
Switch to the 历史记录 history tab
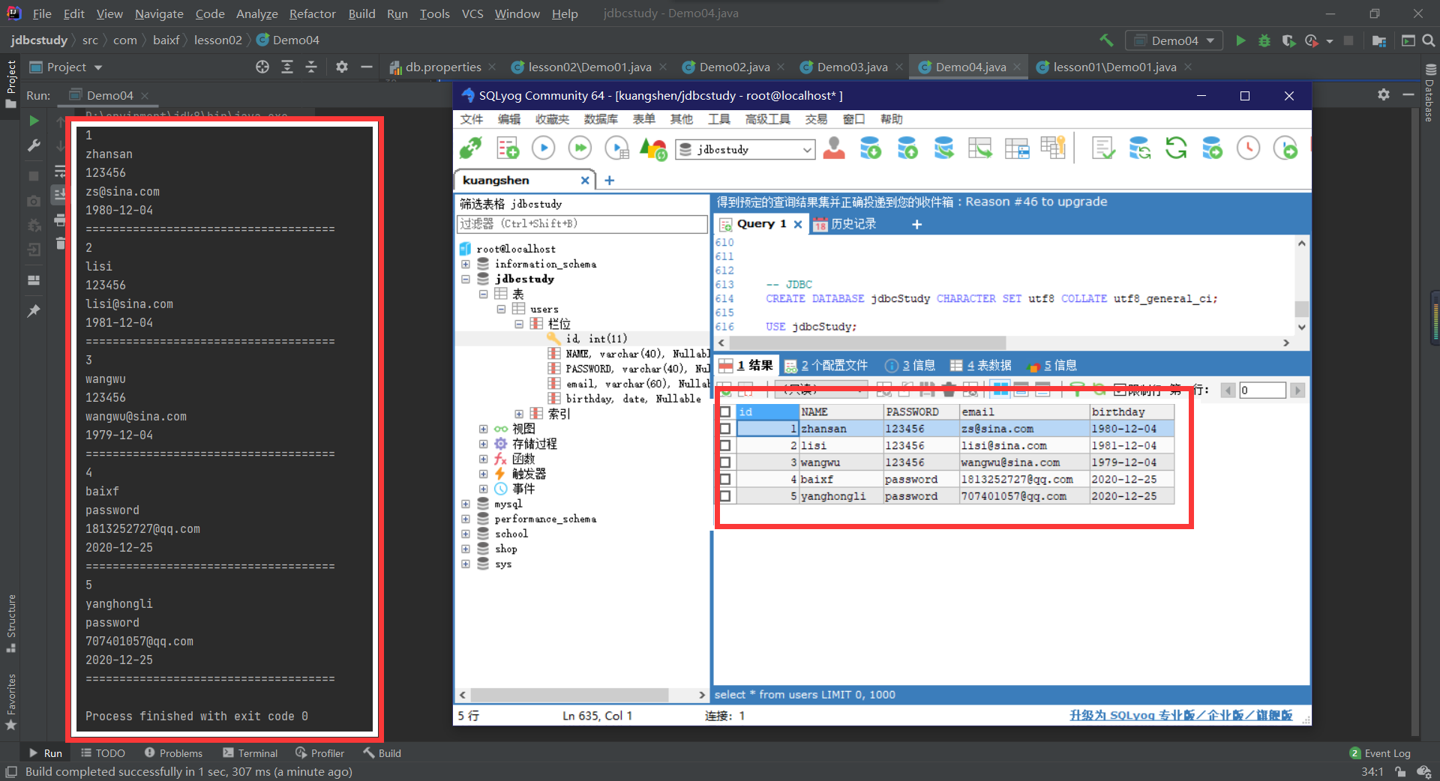[x=844, y=224]
